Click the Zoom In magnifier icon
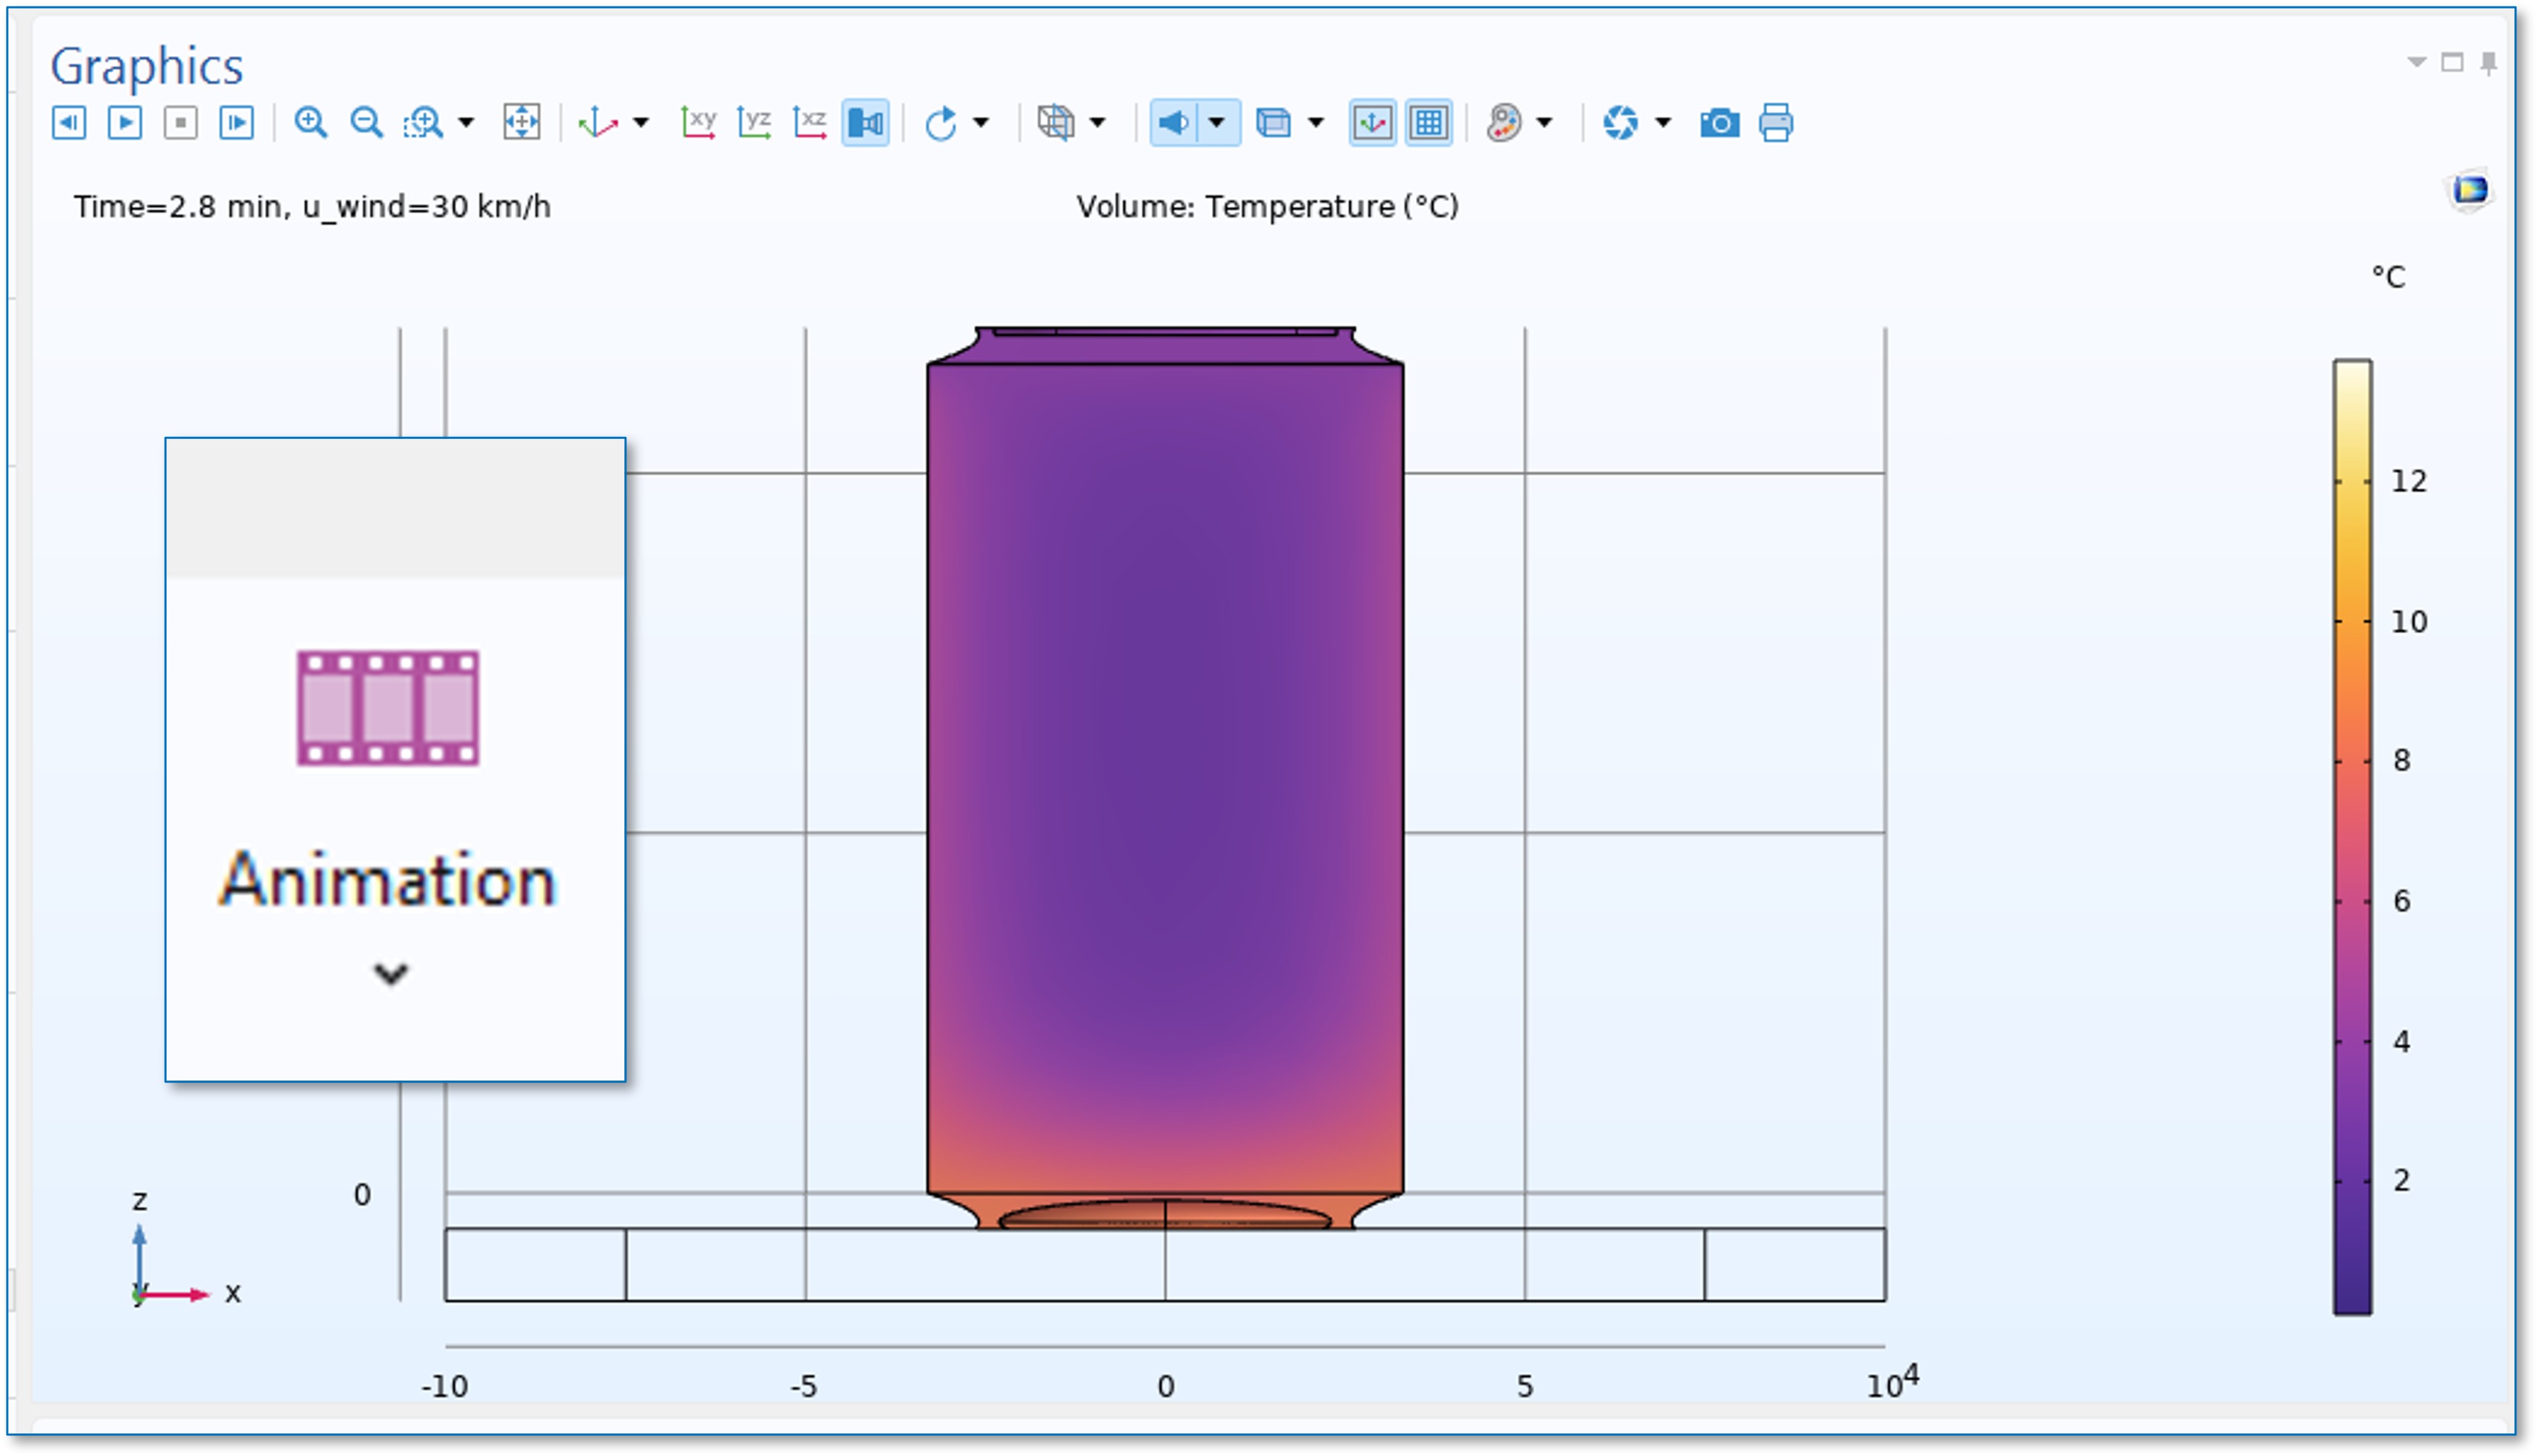 pyautogui.click(x=310, y=123)
